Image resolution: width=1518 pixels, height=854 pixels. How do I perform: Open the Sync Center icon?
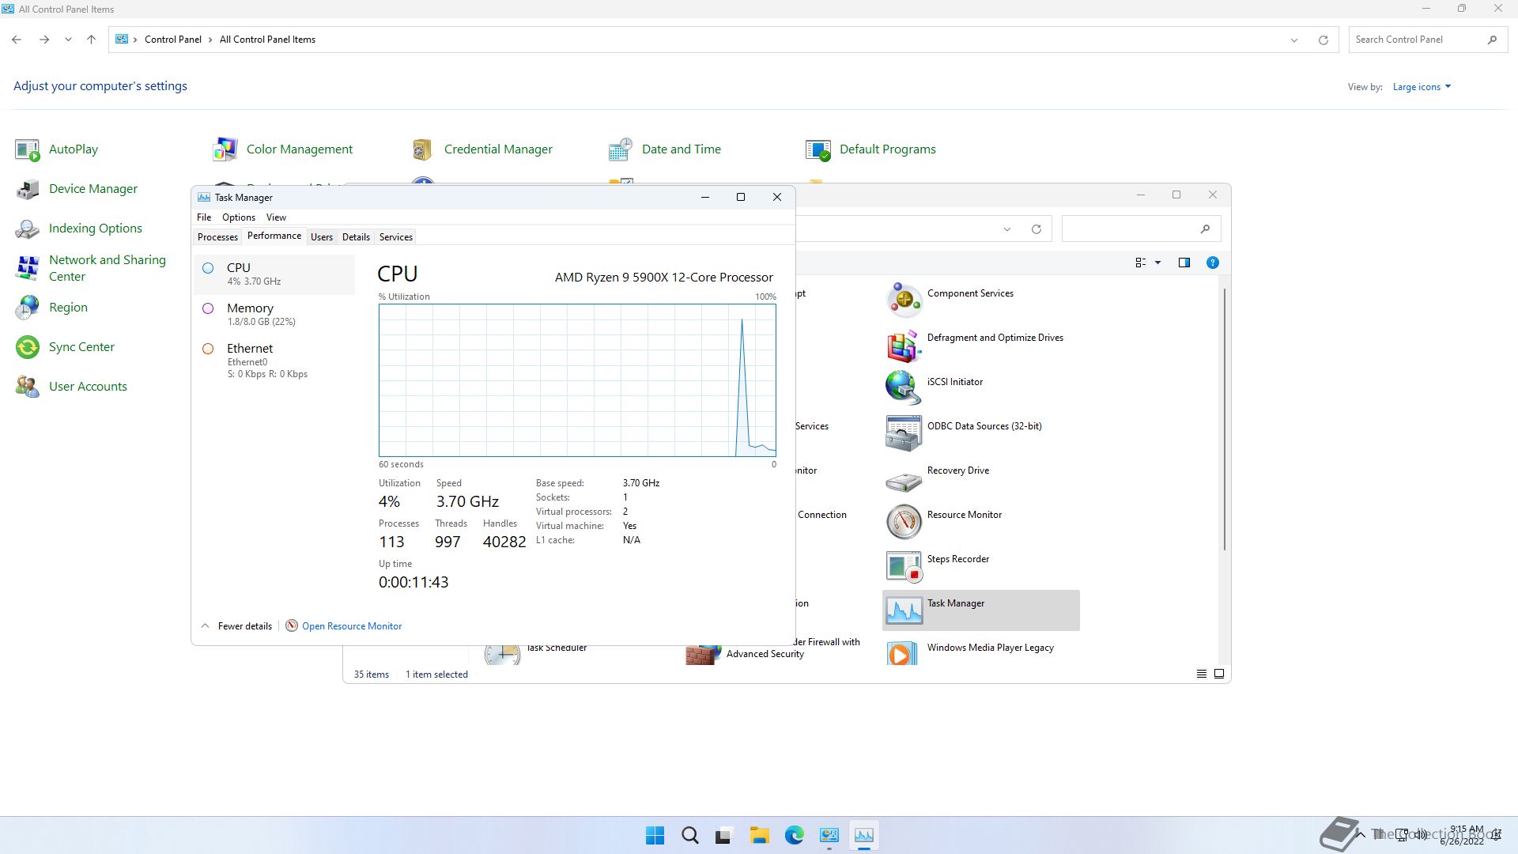(x=28, y=347)
